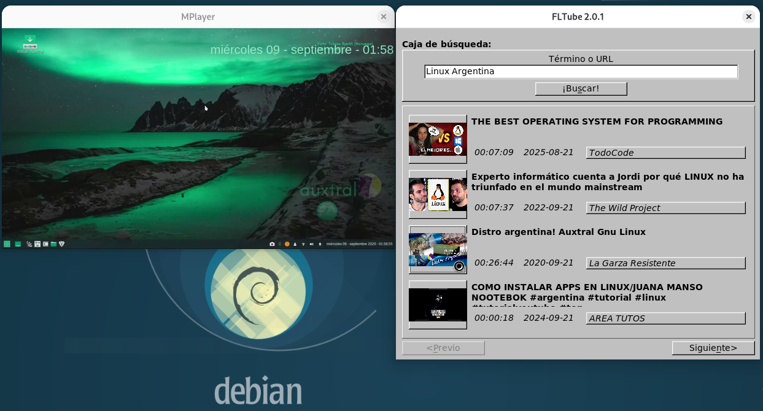The width and height of the screenshot is (763, 411).
Task: Close the FLTube 2.0.1 window
Action: [748, 17]
